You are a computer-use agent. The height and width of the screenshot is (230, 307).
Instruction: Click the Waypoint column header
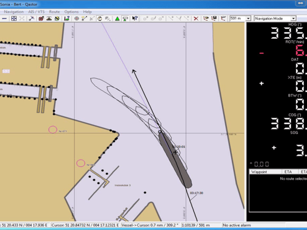pos(260,172)
